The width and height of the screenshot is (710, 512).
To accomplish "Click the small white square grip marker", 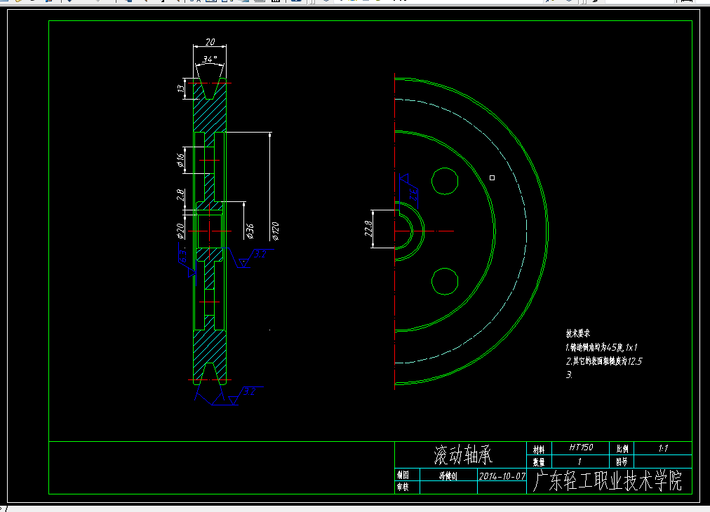I will [x=493, y=178].
